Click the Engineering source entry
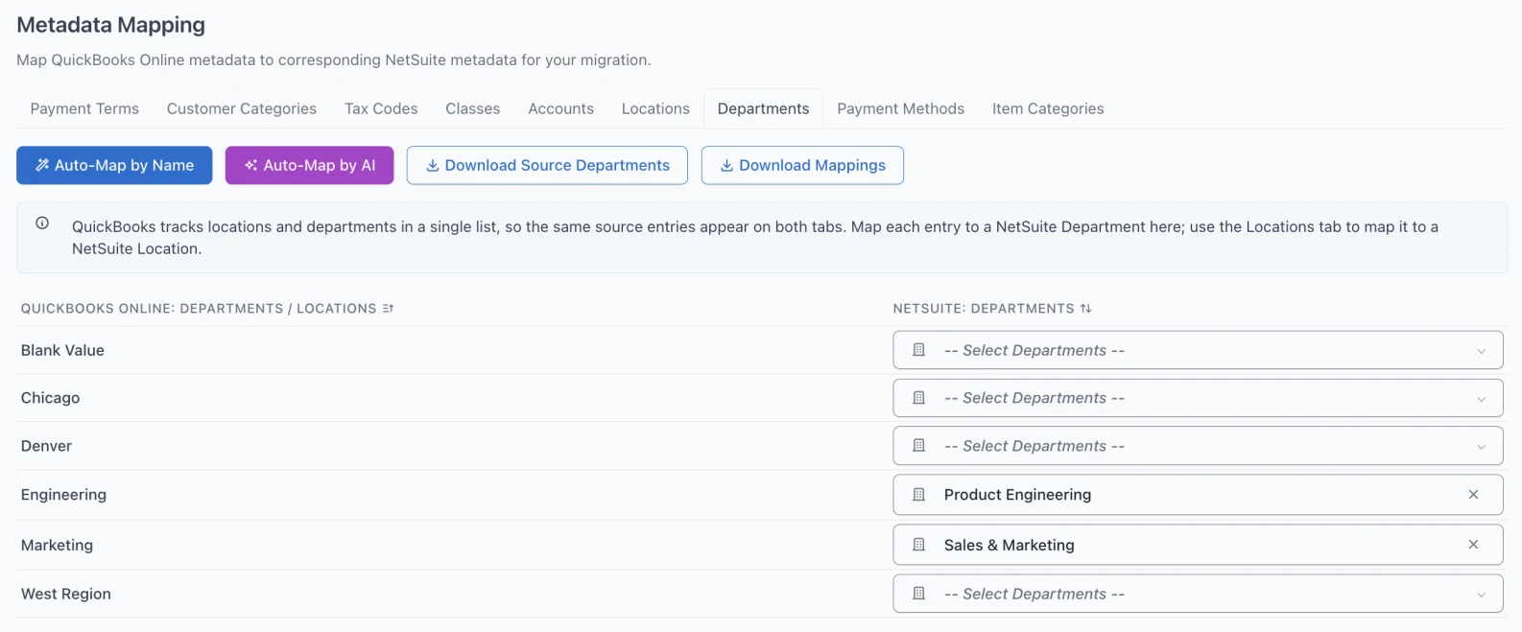Viewport: 1522px width, 632px height. click(63, 495)
